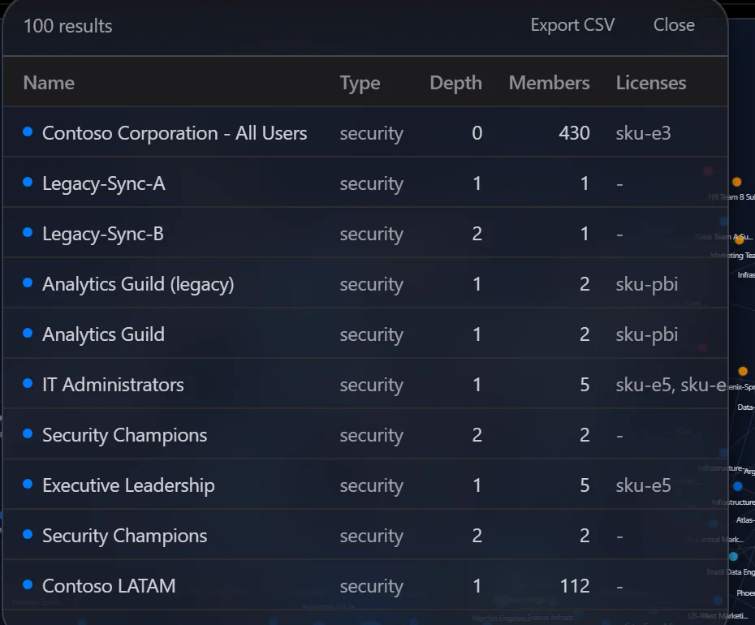This screenshot has width=755, height=625.
Task: Click depth value 2 in Legacy-Sync-B row
Action: tap(477, 234)
